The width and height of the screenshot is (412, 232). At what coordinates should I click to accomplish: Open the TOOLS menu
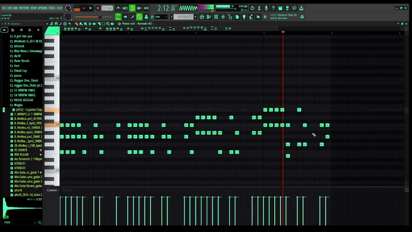(52, 8)
